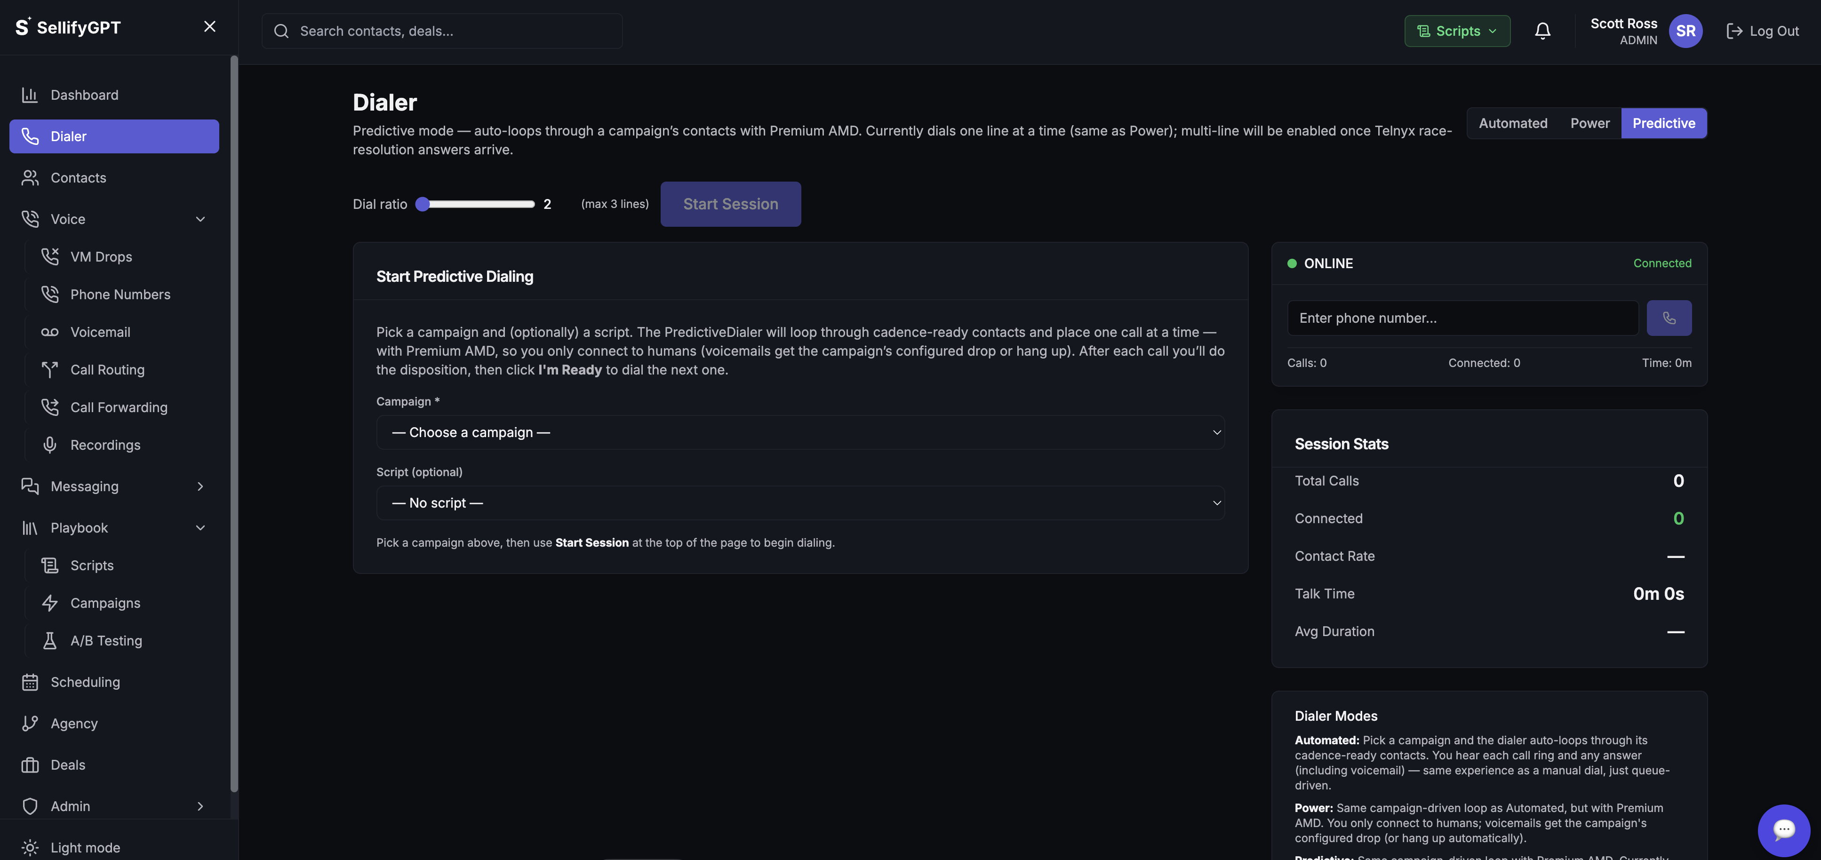Toggle Light mode

click(x=114, y=847)
